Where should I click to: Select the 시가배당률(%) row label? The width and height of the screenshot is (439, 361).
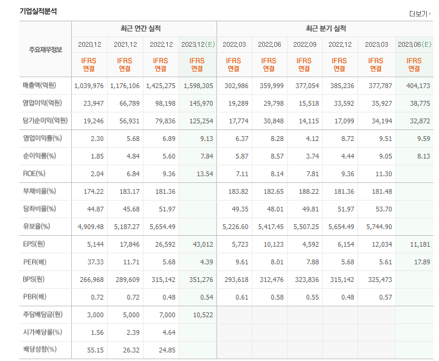coord(43,332)
